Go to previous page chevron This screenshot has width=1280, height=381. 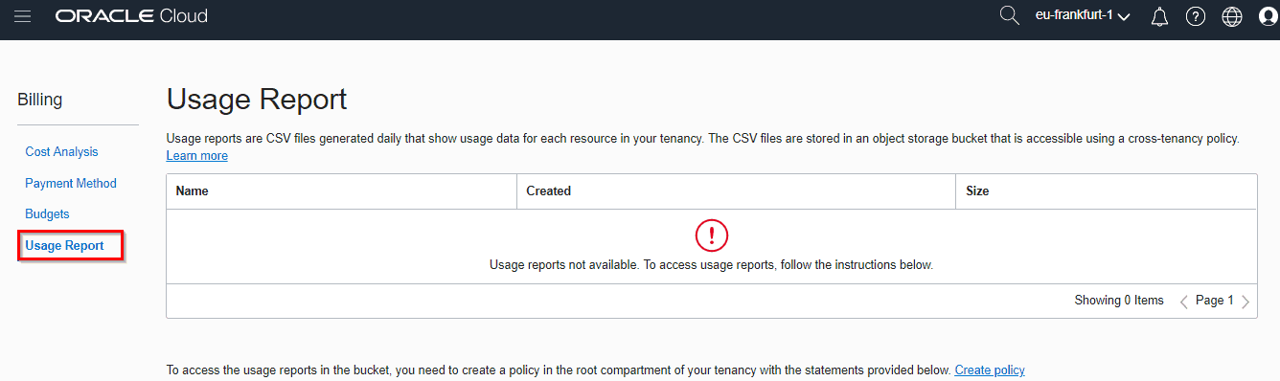point(1184,302)
